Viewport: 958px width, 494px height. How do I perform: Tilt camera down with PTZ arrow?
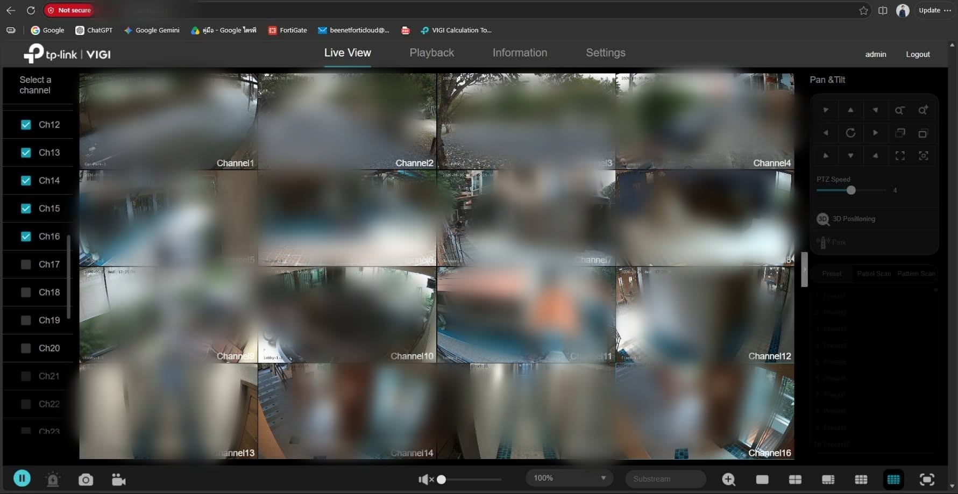(850, 156)
